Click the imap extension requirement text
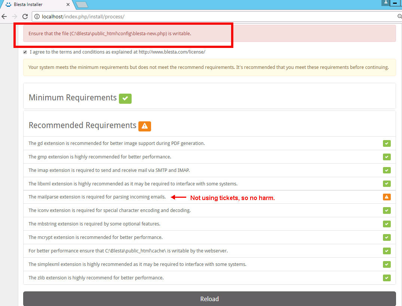402x306 pixels. (x=109, y=170)
